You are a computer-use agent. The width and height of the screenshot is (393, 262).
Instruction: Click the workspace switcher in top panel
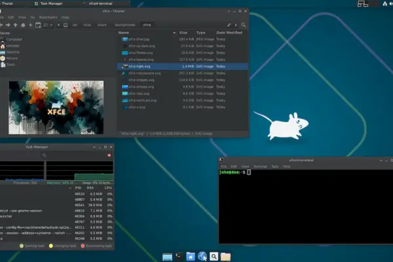[363, 3]
